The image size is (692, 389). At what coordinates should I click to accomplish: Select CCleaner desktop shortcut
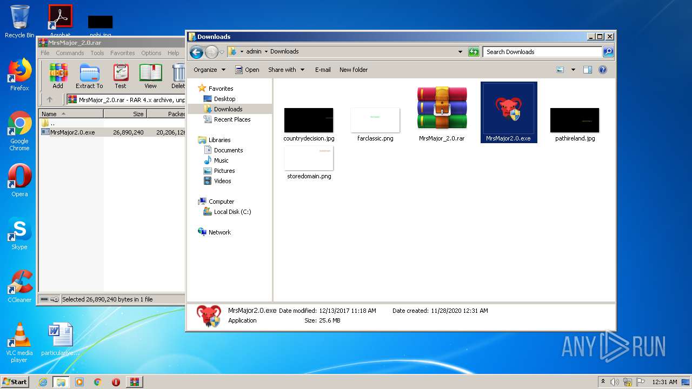pyautogui.click(x=19, y=286)
